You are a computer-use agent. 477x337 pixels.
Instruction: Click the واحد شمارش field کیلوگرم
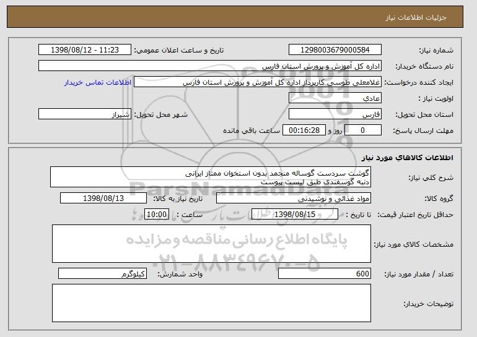coord(102,273)
